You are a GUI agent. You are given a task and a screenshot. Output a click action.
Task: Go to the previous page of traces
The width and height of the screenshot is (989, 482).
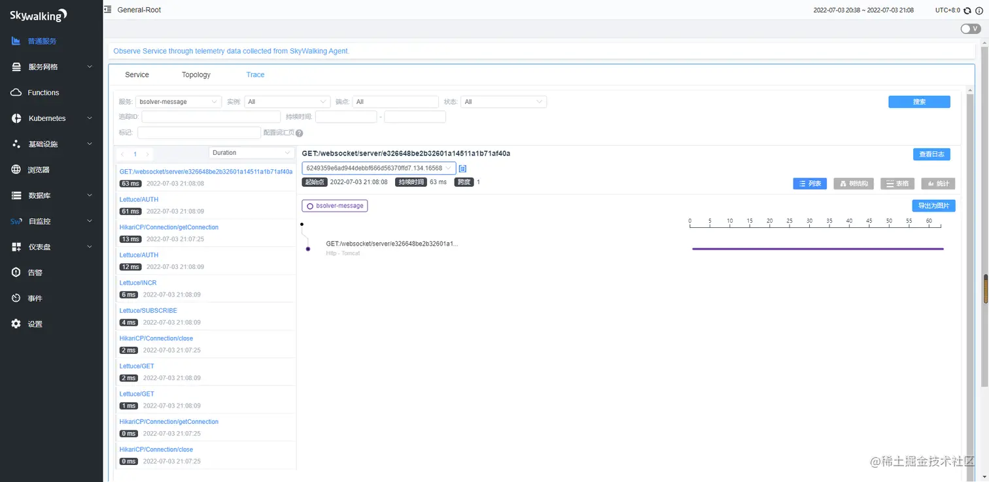122,154
